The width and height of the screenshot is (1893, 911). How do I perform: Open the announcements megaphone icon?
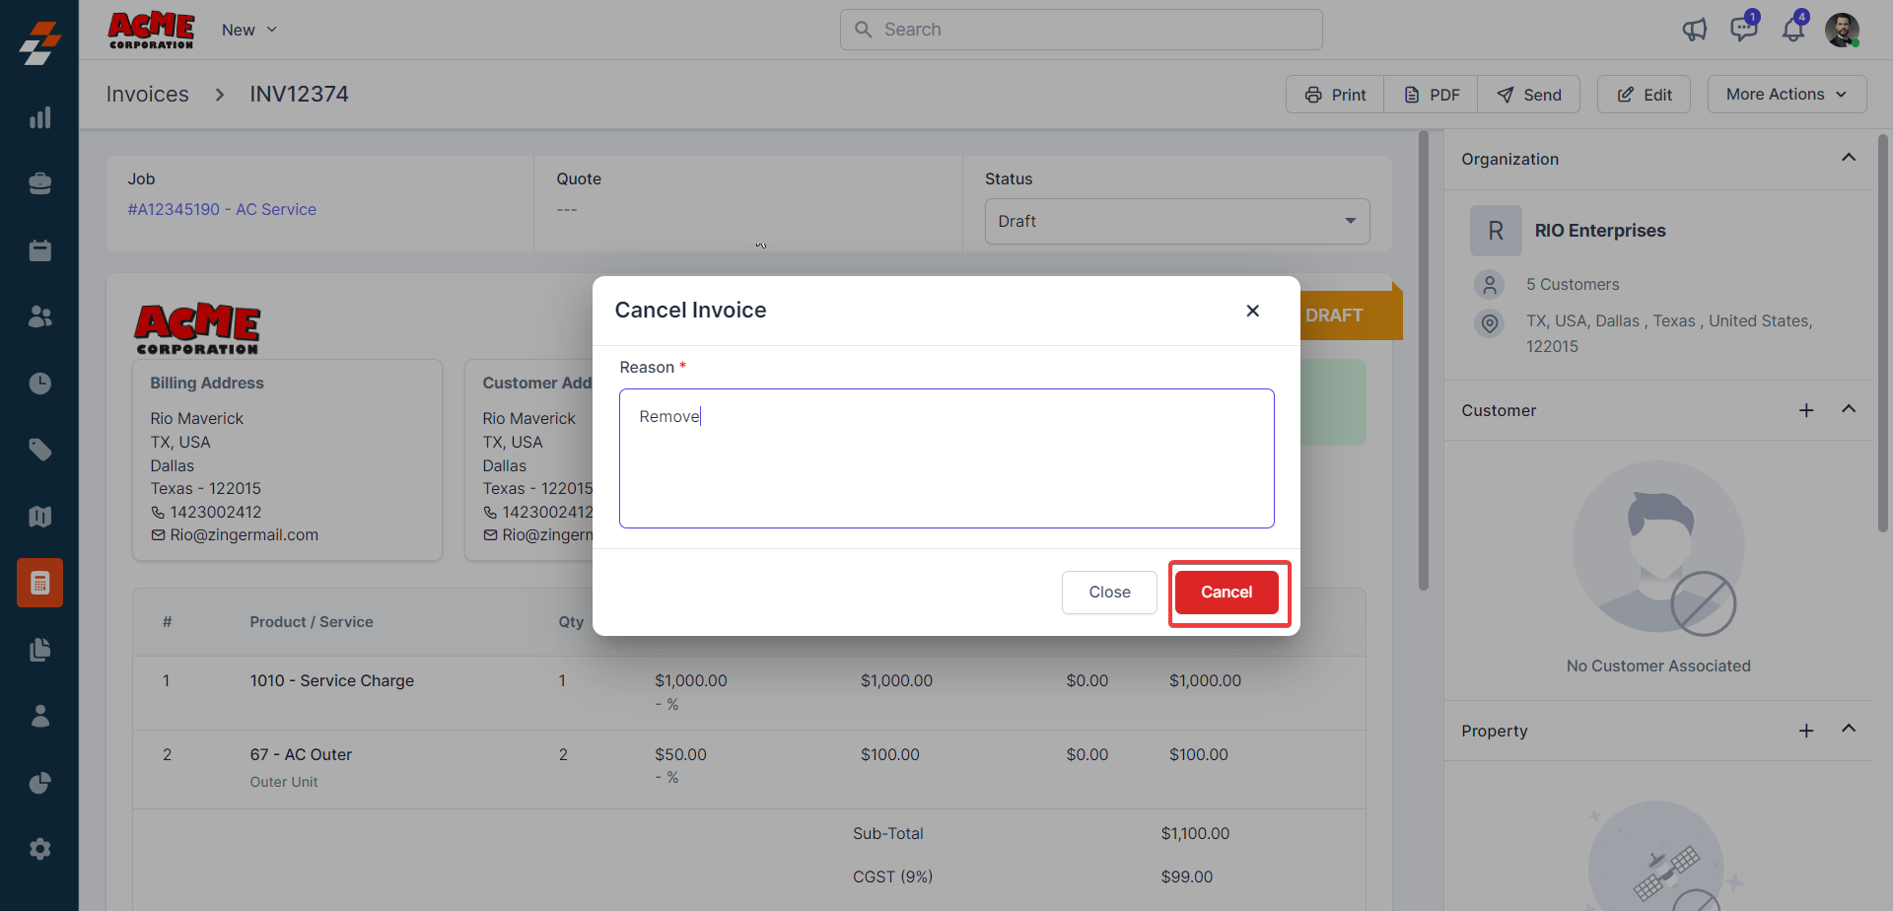click(x=1694, y=30)
